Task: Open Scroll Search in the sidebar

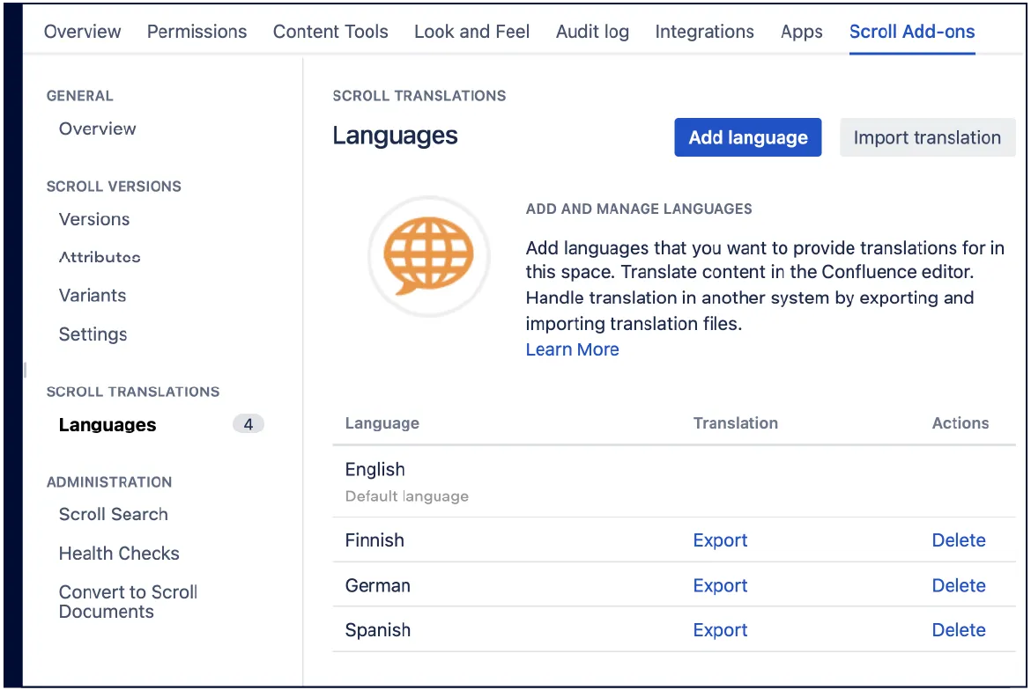Action: [x=113, y=514]
